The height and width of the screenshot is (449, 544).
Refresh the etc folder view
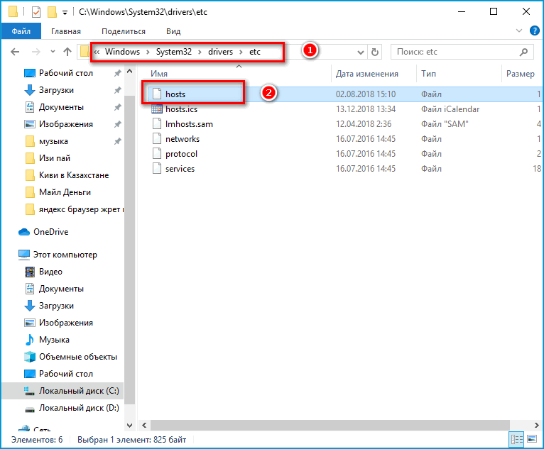375,52
